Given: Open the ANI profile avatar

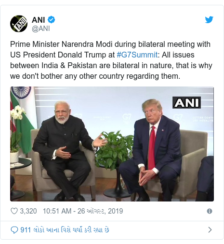Looking at the screenshot, I should click(19, 24).
